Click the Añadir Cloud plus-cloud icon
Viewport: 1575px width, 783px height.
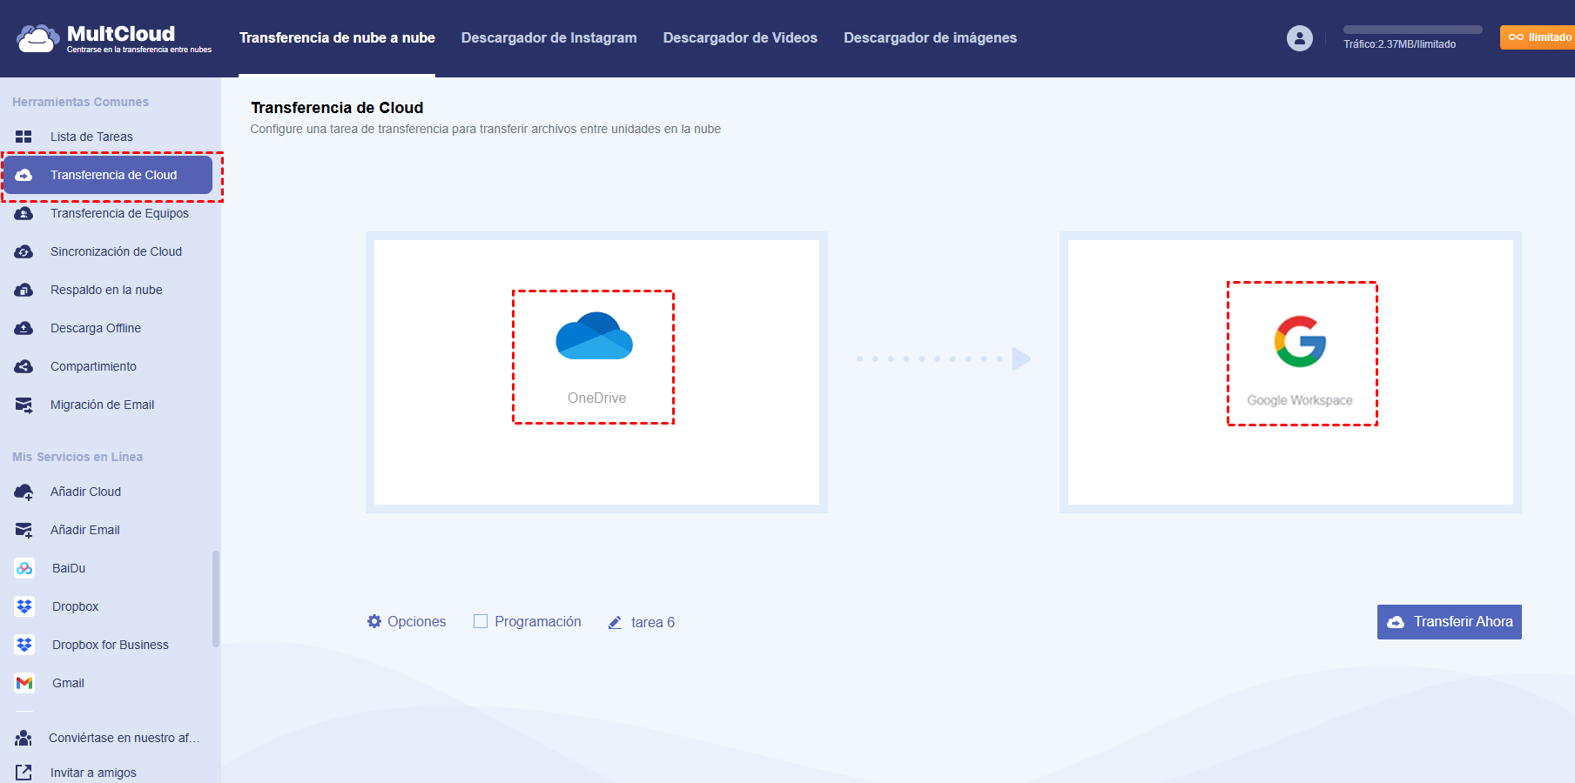pyautogui.click(x=24, y=492)
